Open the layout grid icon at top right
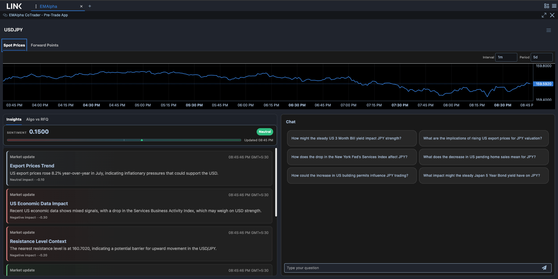 point(546,6)
